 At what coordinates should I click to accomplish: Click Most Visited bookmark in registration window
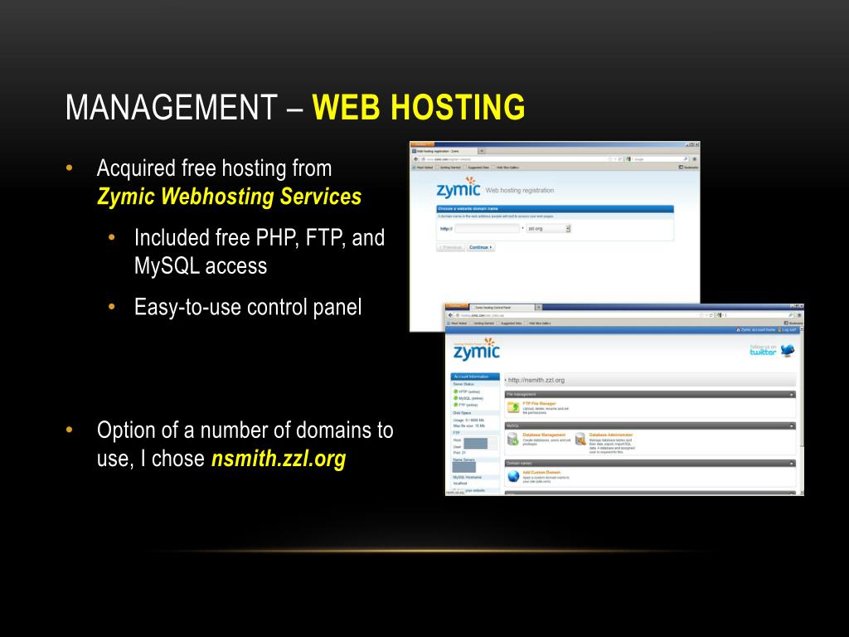424,168
